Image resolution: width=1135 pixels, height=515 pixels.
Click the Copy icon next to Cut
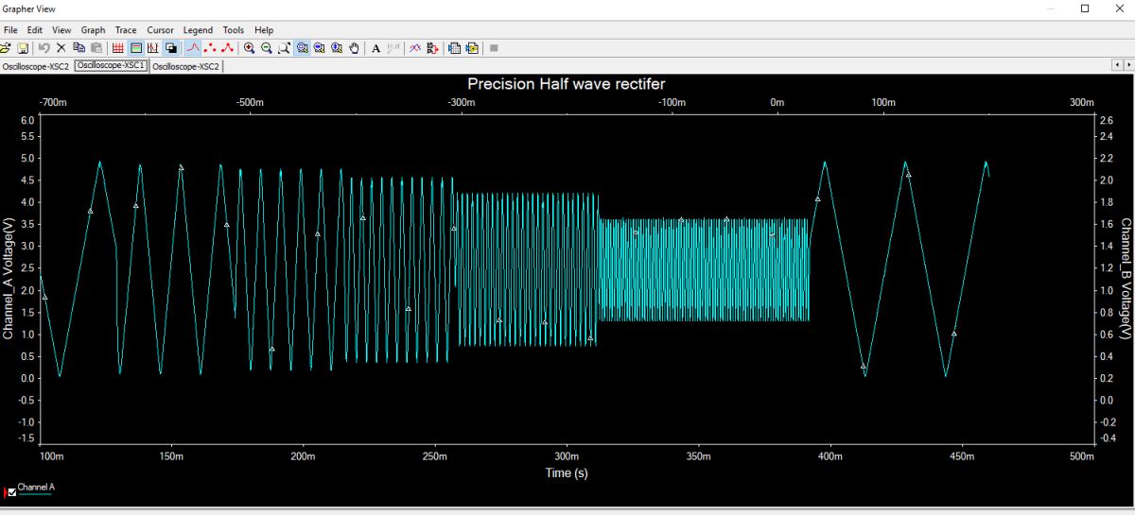point(79,47)
